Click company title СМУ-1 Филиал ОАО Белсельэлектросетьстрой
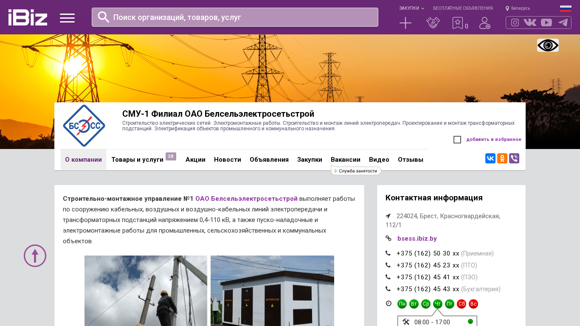Viewport: 580px width, 326px height. tap(218, 114)
